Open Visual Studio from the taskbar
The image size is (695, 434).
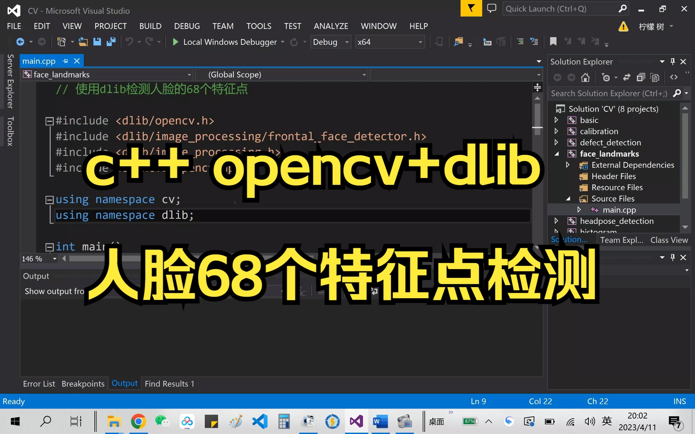(356, 421)
